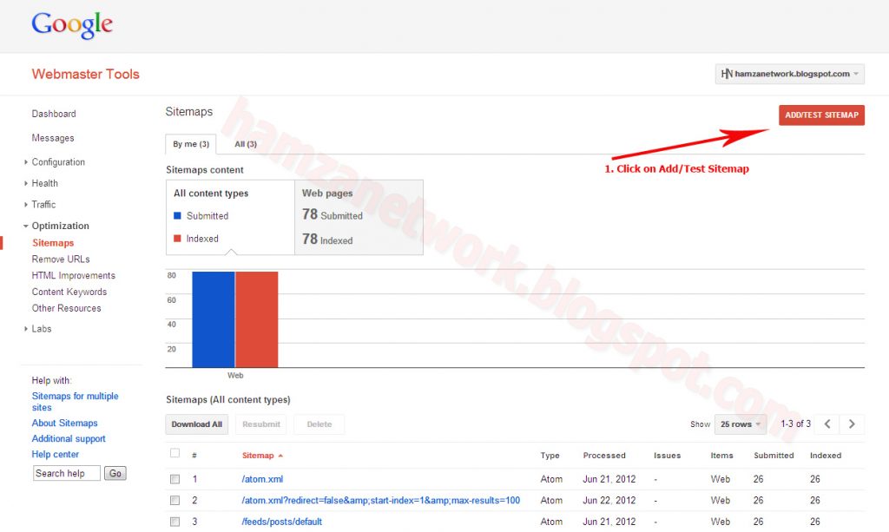
Task: Open Other Resources page
Action: pyautogui.click(x=66, y=308)
